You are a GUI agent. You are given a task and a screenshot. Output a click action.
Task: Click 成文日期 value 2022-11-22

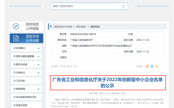(143, 40)
